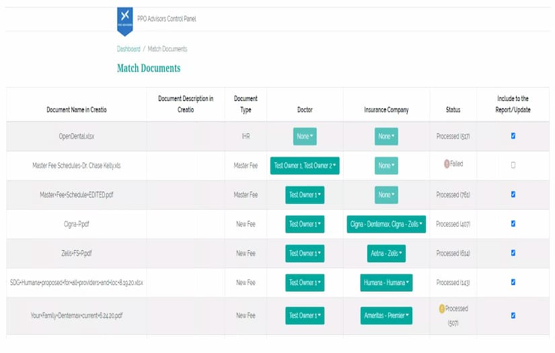Select the OpenDental.xlsx file name
Viewport: 555px width, 353px height.
coord(77,136)
